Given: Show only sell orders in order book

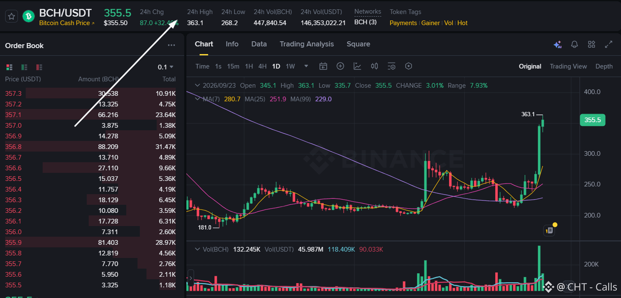Looking at the screenshot, I should (x=39, y=67).
